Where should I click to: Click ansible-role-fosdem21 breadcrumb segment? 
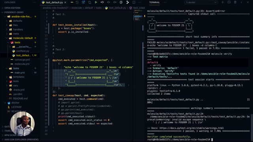point(55,8)
